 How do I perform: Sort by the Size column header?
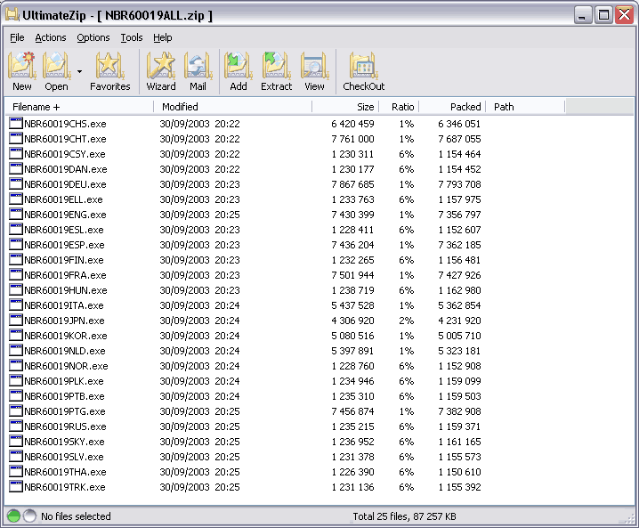pos(345,107)
